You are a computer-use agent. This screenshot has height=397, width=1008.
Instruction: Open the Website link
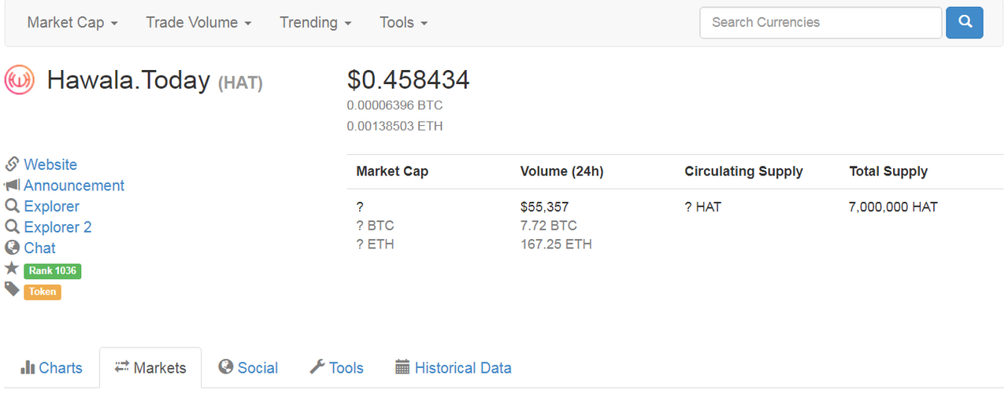pyautogui.click(x=50, y=164)
